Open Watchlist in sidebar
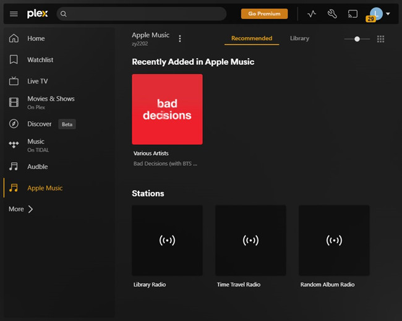Image resolution: width=402 pixels, height=321 pixels. point(40,60)
